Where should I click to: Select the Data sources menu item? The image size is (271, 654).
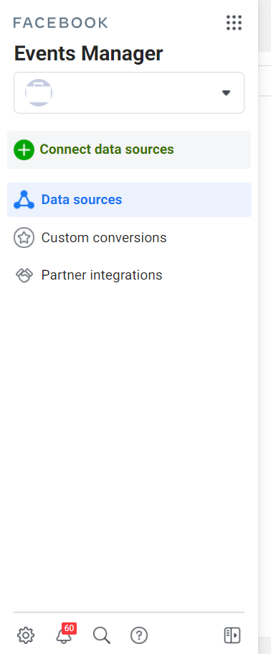130,200
